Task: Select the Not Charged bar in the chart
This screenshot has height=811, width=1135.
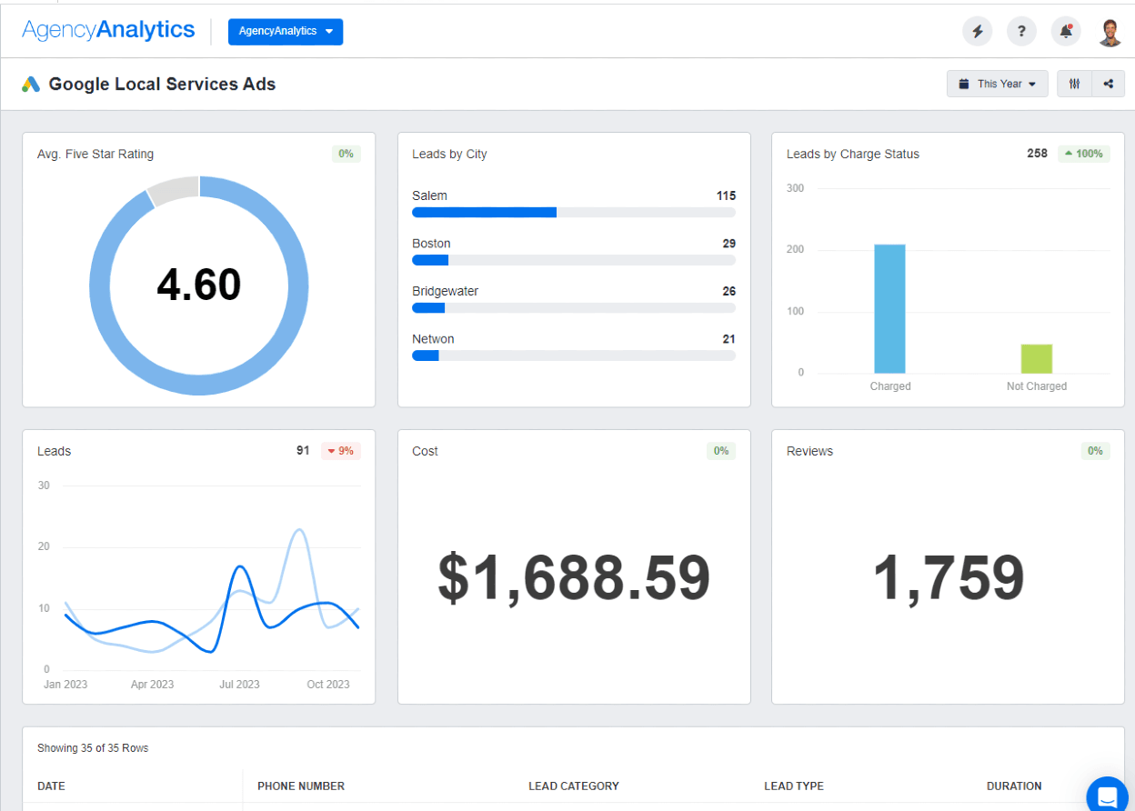Action: (x=1035, y=357)
